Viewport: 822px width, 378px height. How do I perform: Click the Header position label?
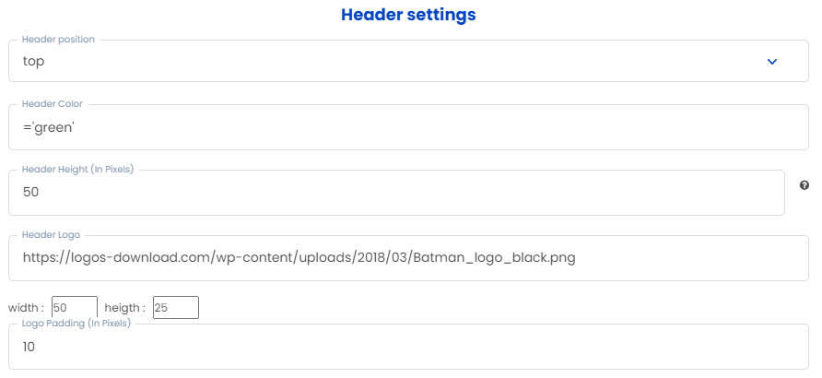click(58, 40)
